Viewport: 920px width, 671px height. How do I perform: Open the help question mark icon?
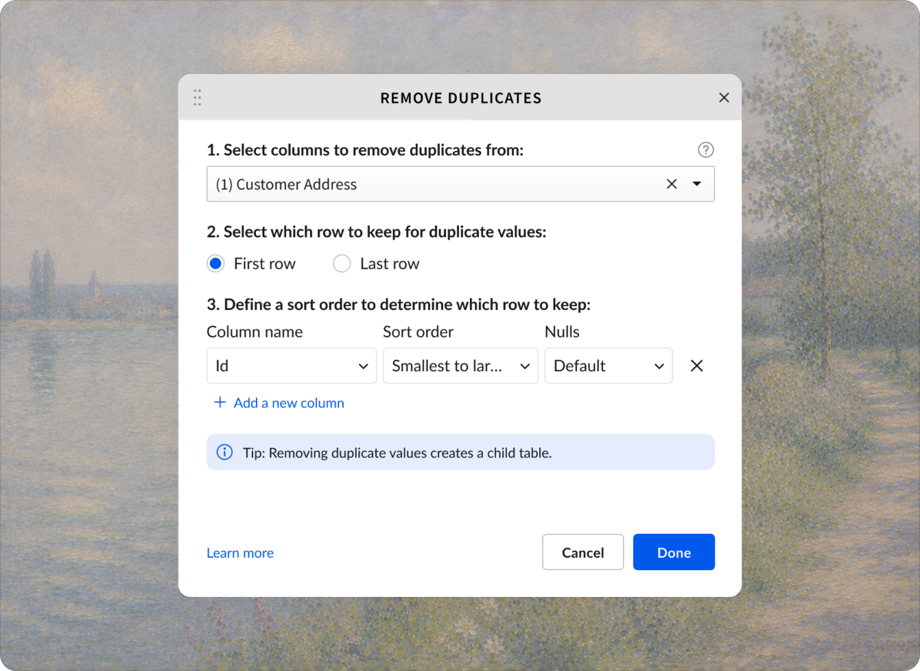(705, 150)
